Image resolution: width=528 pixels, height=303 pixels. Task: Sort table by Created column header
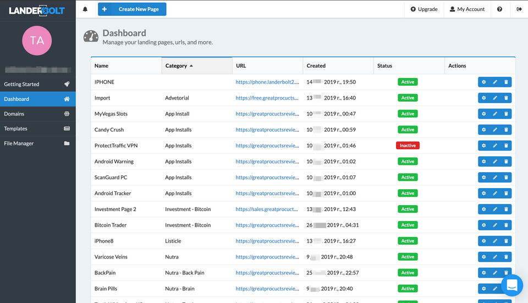click(316, 66)
